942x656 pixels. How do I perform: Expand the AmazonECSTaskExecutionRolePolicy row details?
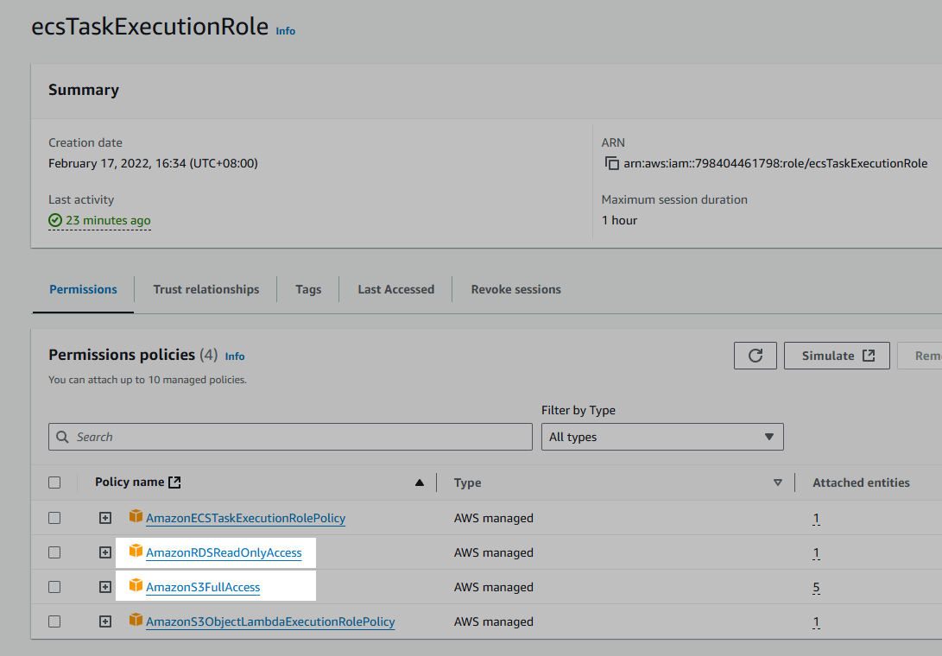click(105, 518)
